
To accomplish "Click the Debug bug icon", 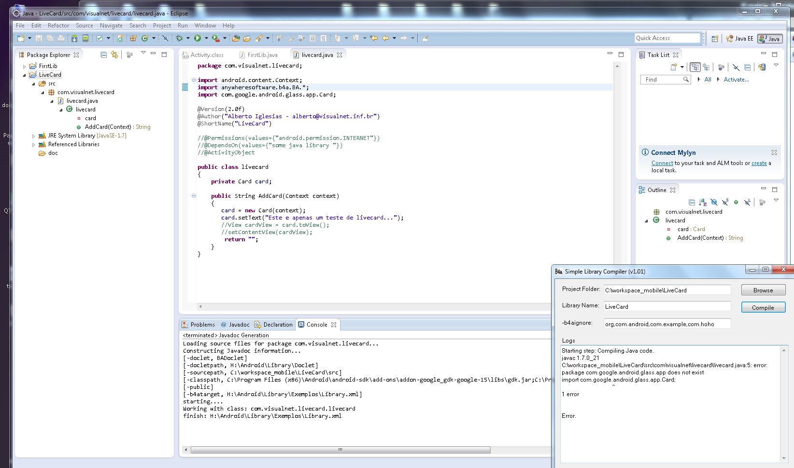I will coord(179,38).
